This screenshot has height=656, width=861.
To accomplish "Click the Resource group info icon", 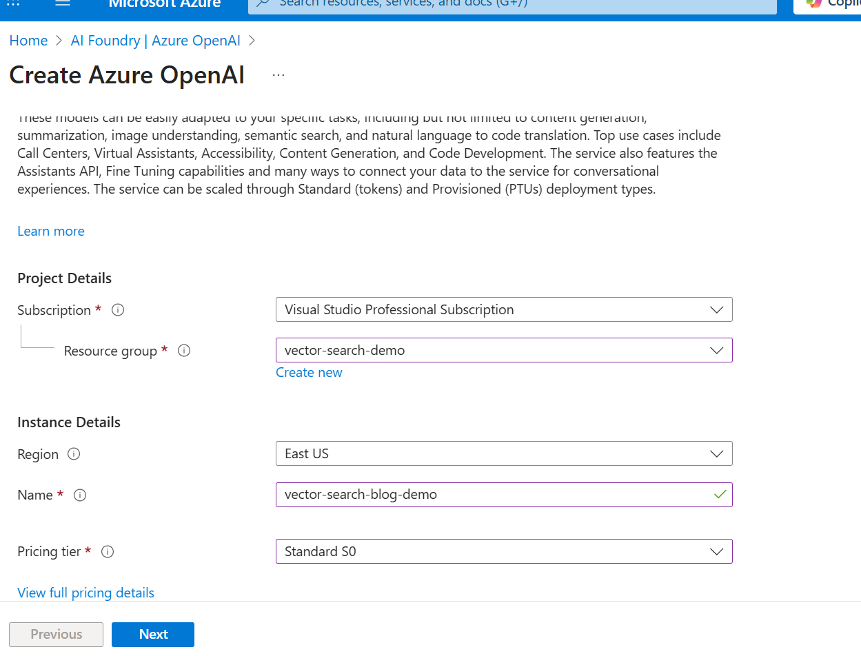I will pyautogui.click(x=184, y=351).
